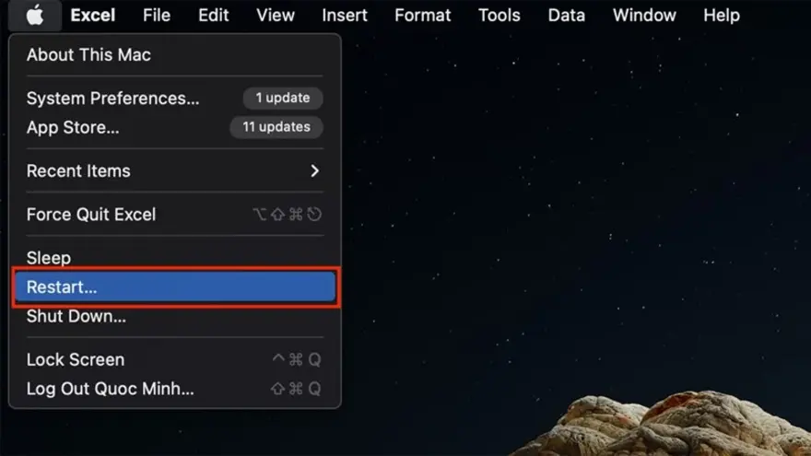
Task: Open the View menu
Action: (276, 16)
